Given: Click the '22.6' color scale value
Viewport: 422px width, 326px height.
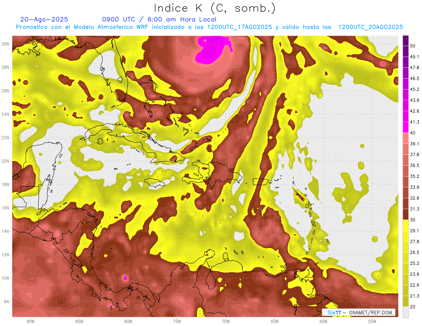Looking at the screenshot, I should click(x=414, y=285).
